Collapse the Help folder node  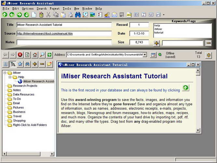pyautogui.click(x=10, y=77)
